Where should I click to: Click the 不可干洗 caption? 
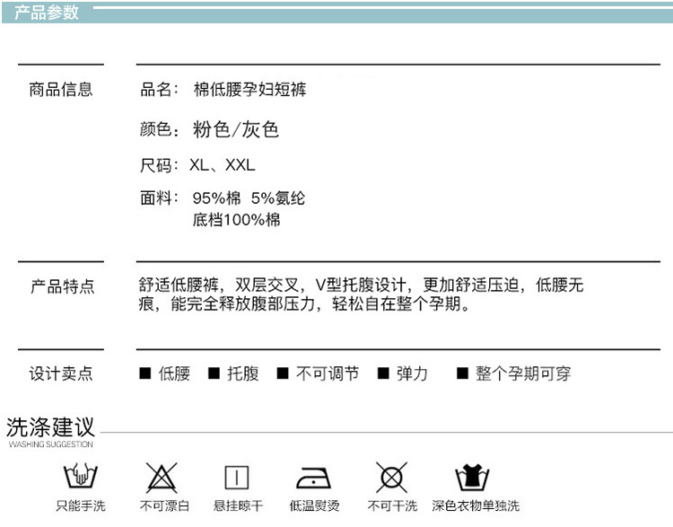coord(392,505)
